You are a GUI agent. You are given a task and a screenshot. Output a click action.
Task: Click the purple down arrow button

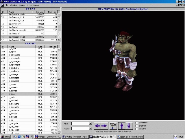[129, 126]
